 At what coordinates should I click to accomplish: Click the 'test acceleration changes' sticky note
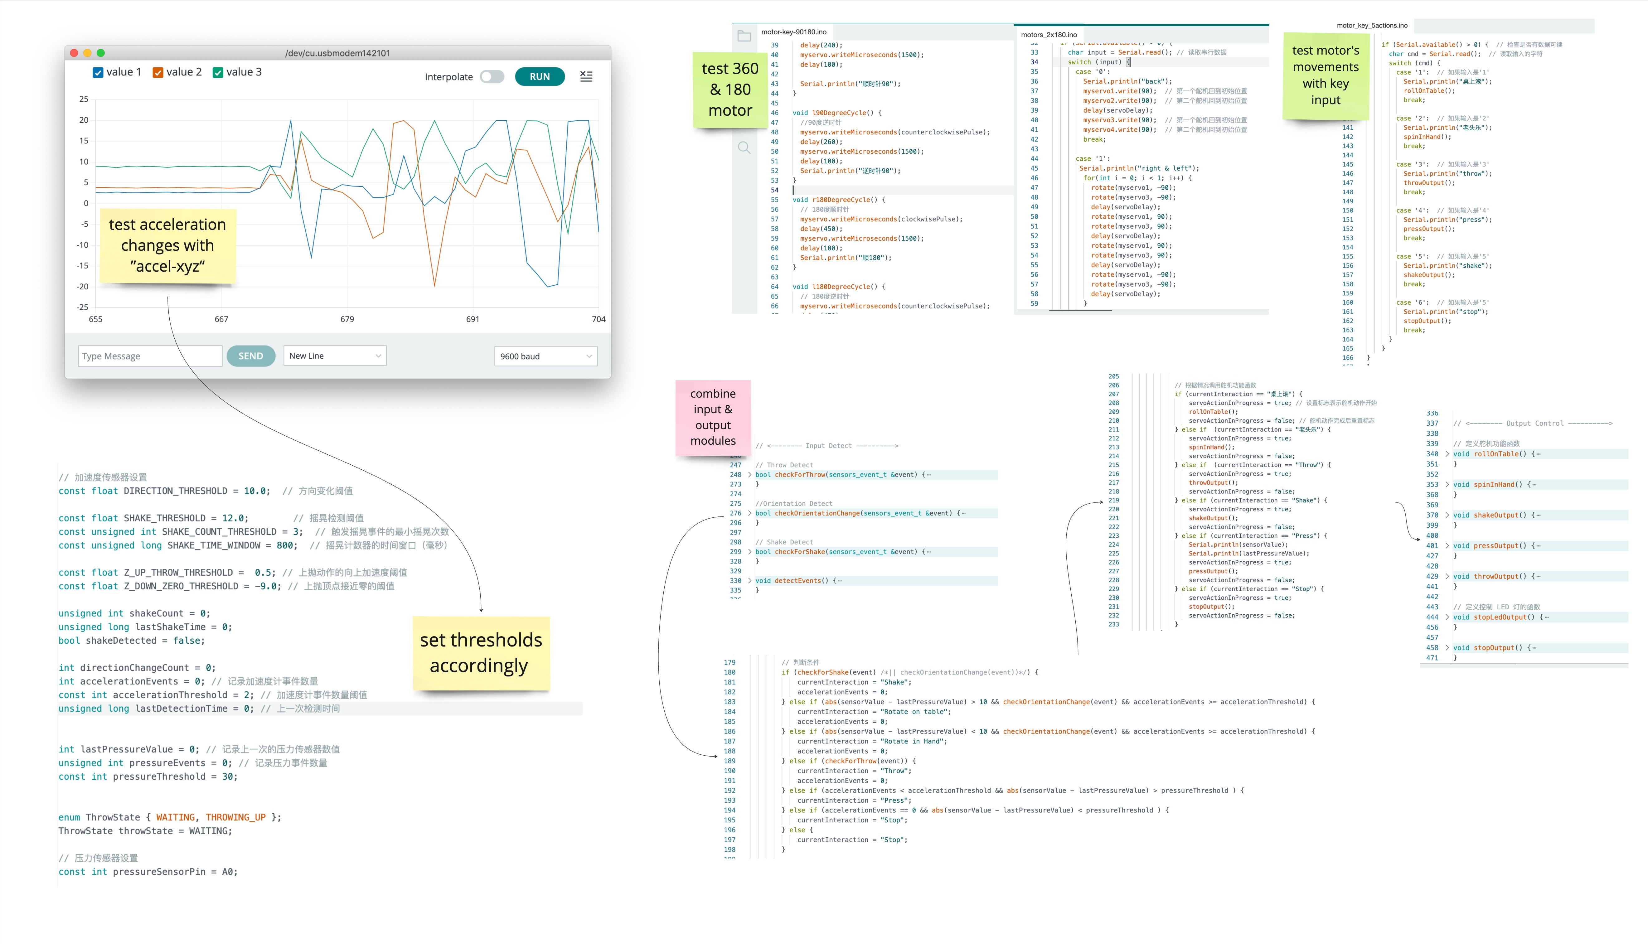click(x=167, y=246)
